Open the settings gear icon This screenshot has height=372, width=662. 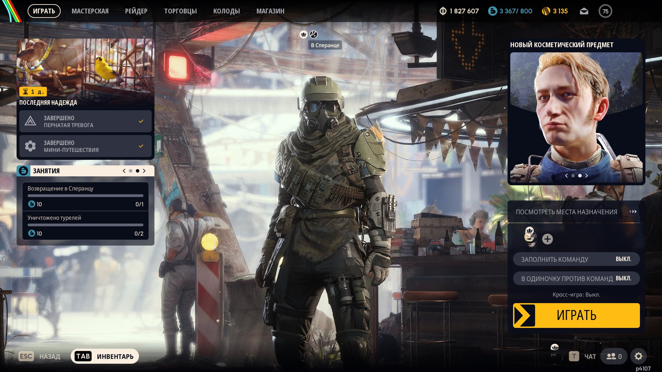click(639, 356)
